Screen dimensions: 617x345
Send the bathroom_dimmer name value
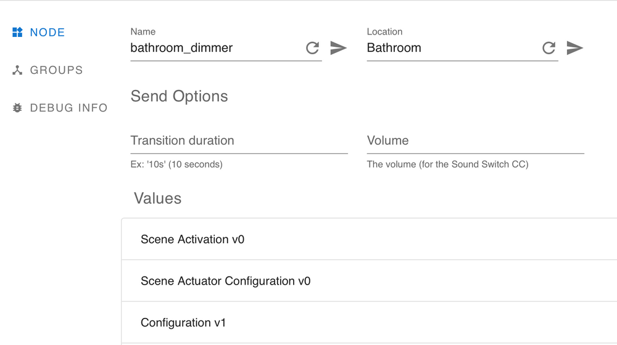point(338,48)
